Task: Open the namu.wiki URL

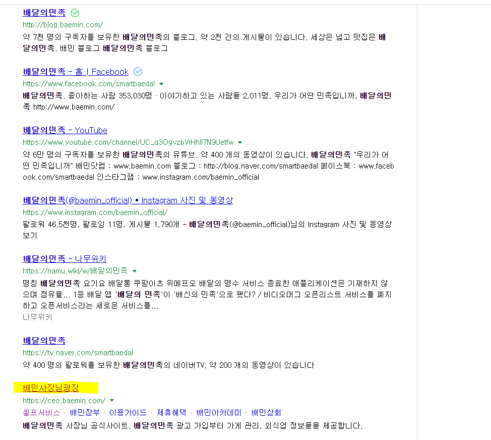Action: pyautogui.click(x=75, y=271)
